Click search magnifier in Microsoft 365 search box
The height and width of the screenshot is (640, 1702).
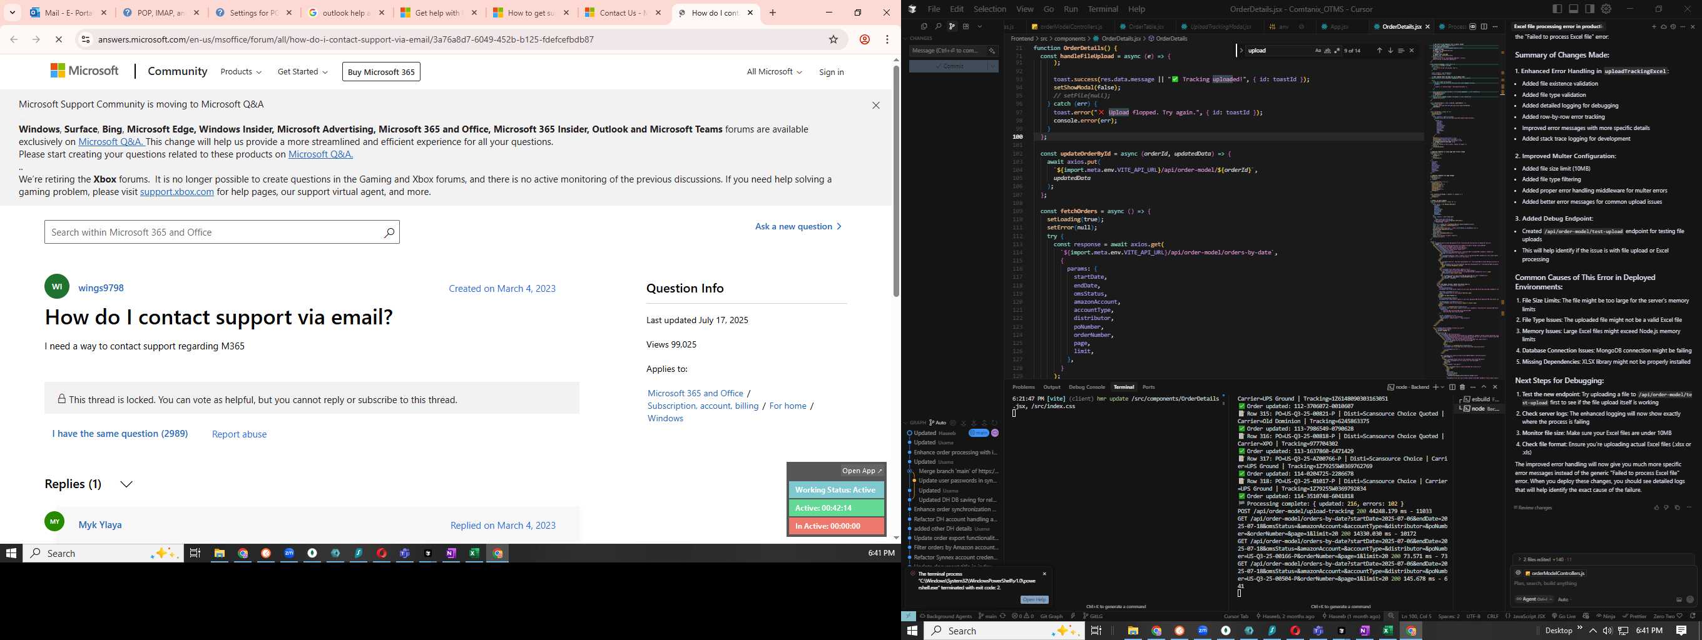pos(389,232)
